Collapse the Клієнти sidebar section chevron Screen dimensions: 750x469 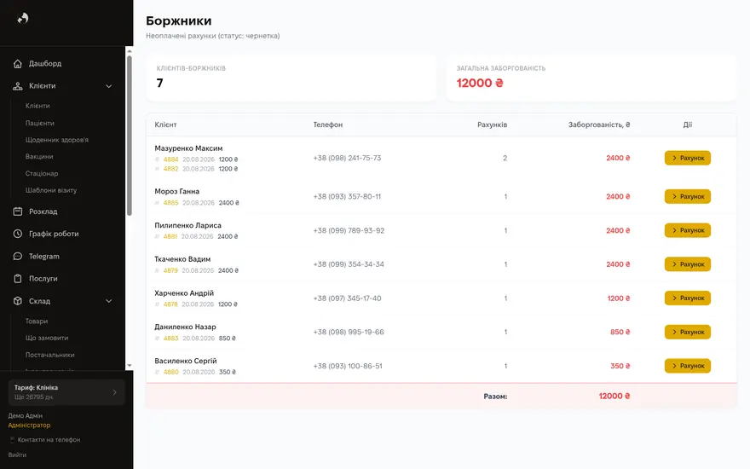click(x=108, y=86)
